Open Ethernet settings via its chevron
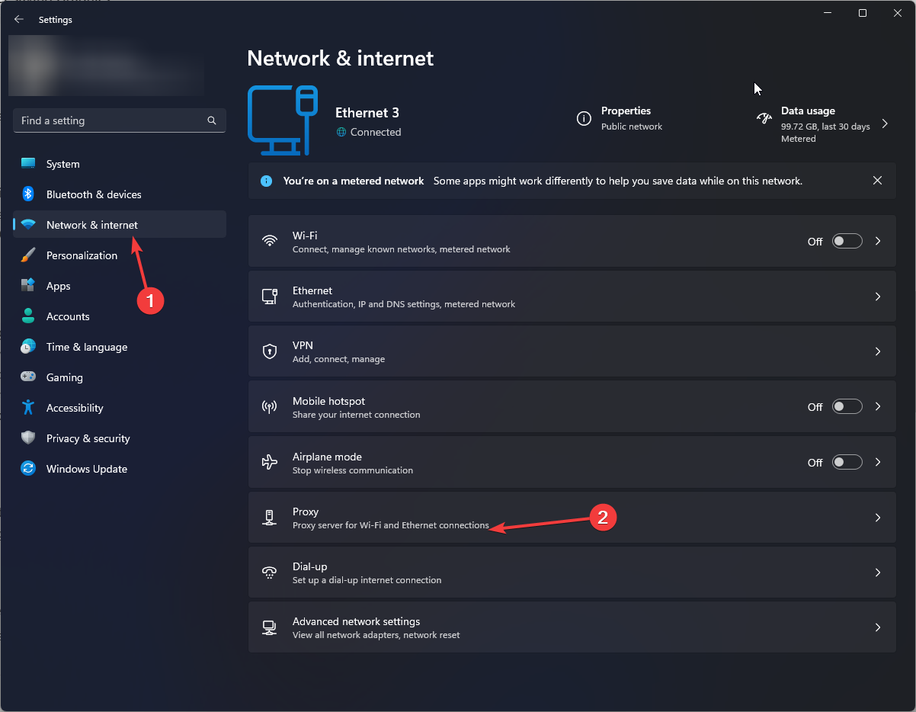Viewport: 916px width, 712px height. click(878, 297)
